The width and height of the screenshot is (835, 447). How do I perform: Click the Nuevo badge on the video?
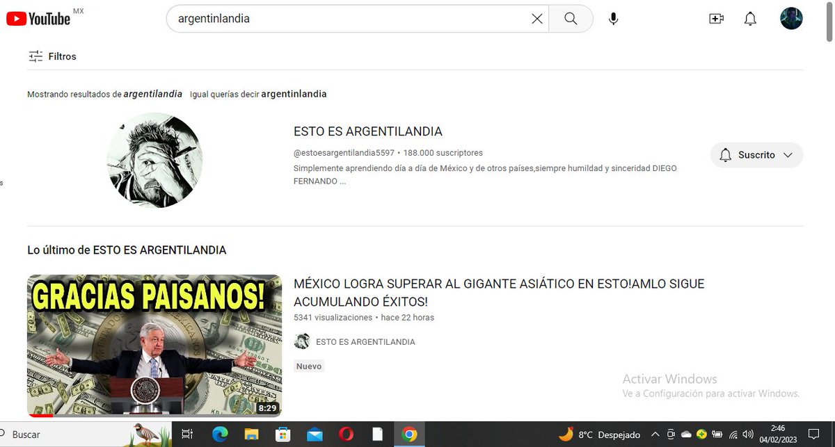[309, 366]
